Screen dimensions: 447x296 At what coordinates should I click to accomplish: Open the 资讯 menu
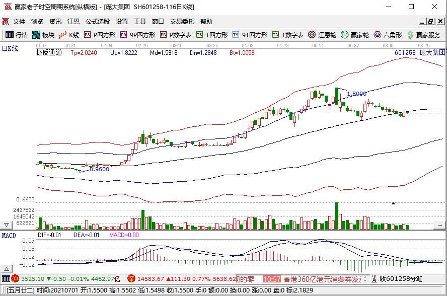(x=55, y=21)
